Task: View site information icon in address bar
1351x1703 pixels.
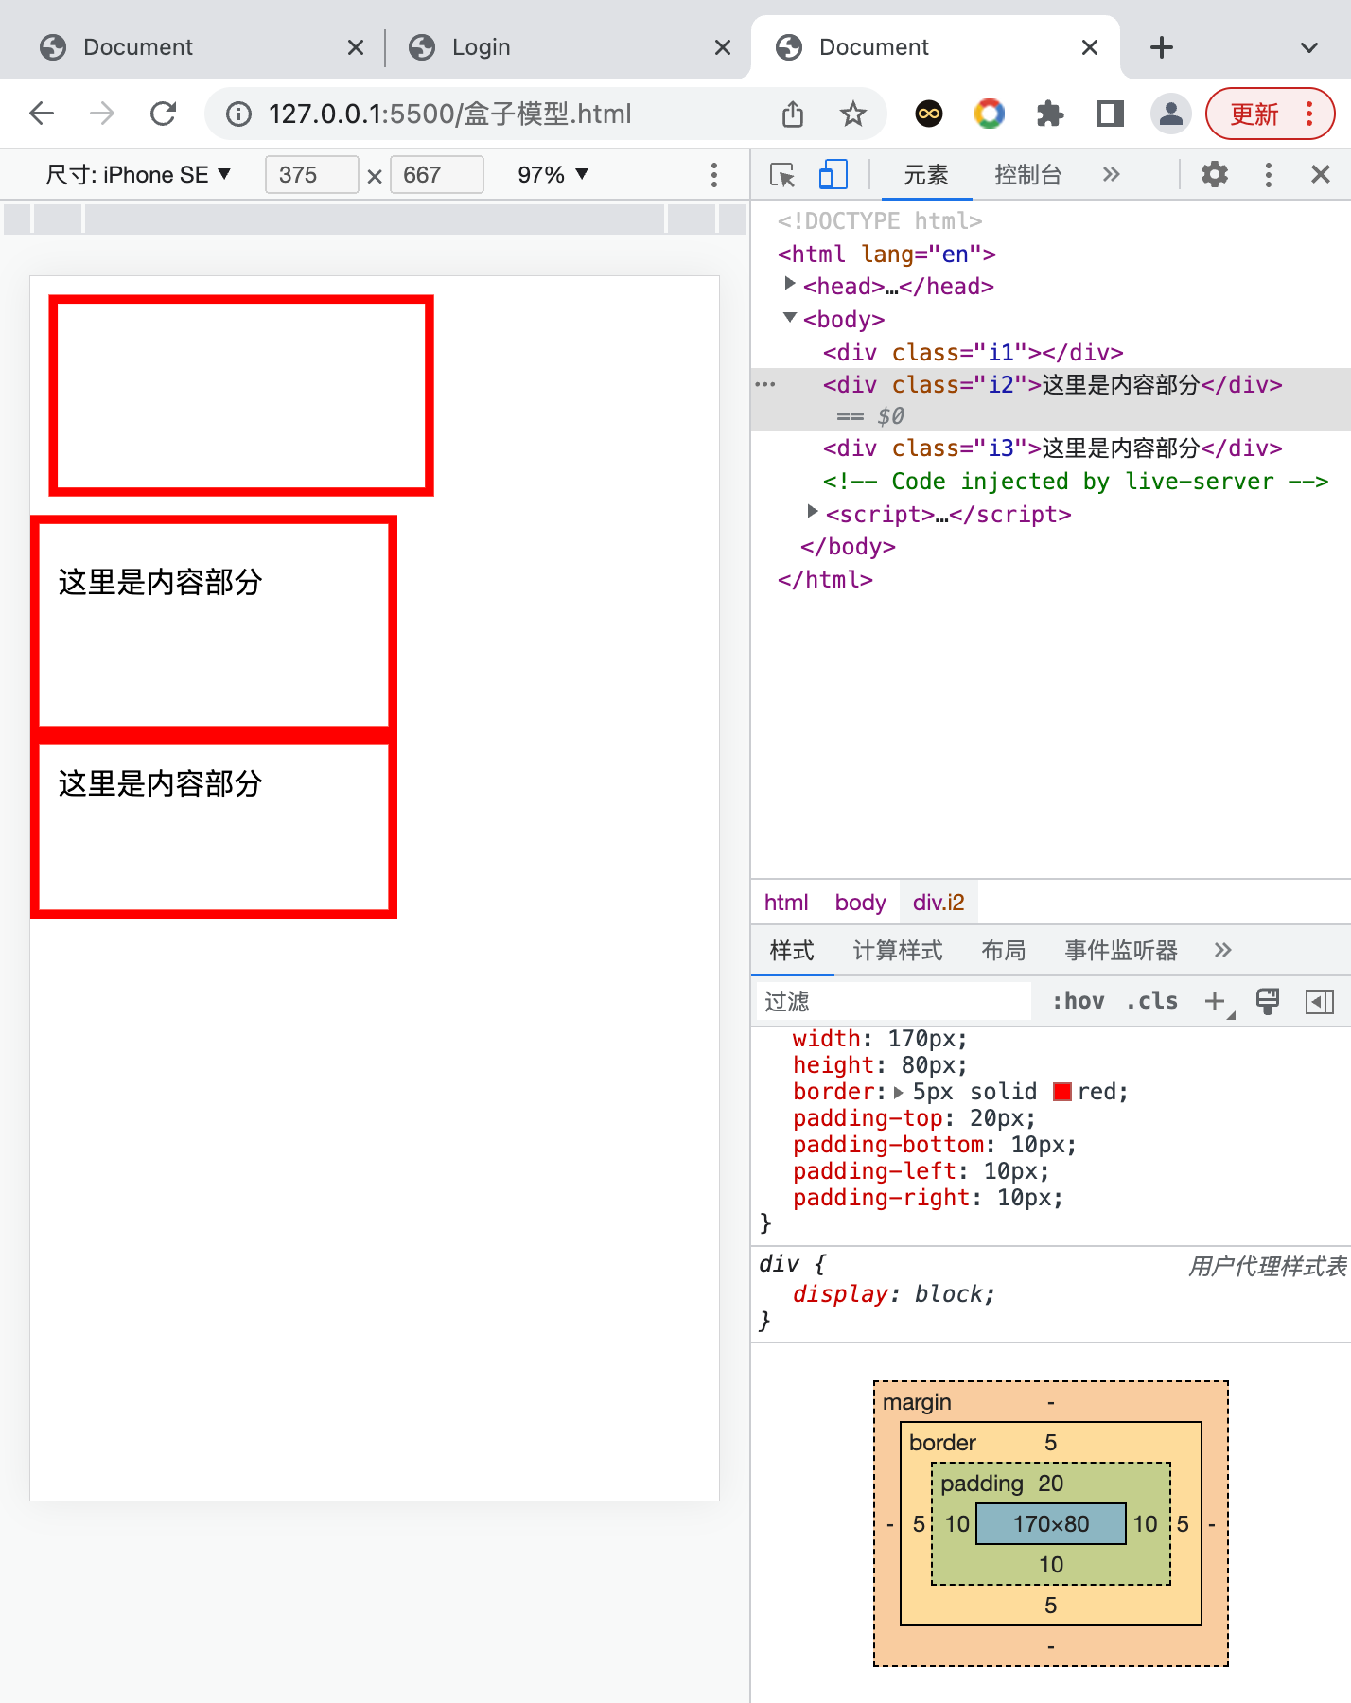Action: (238, 114)
